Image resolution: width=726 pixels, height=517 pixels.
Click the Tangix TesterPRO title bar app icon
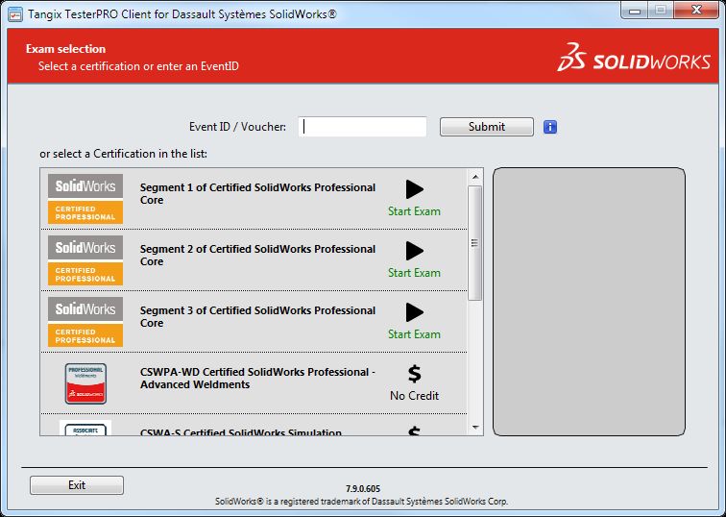(15, 14)
